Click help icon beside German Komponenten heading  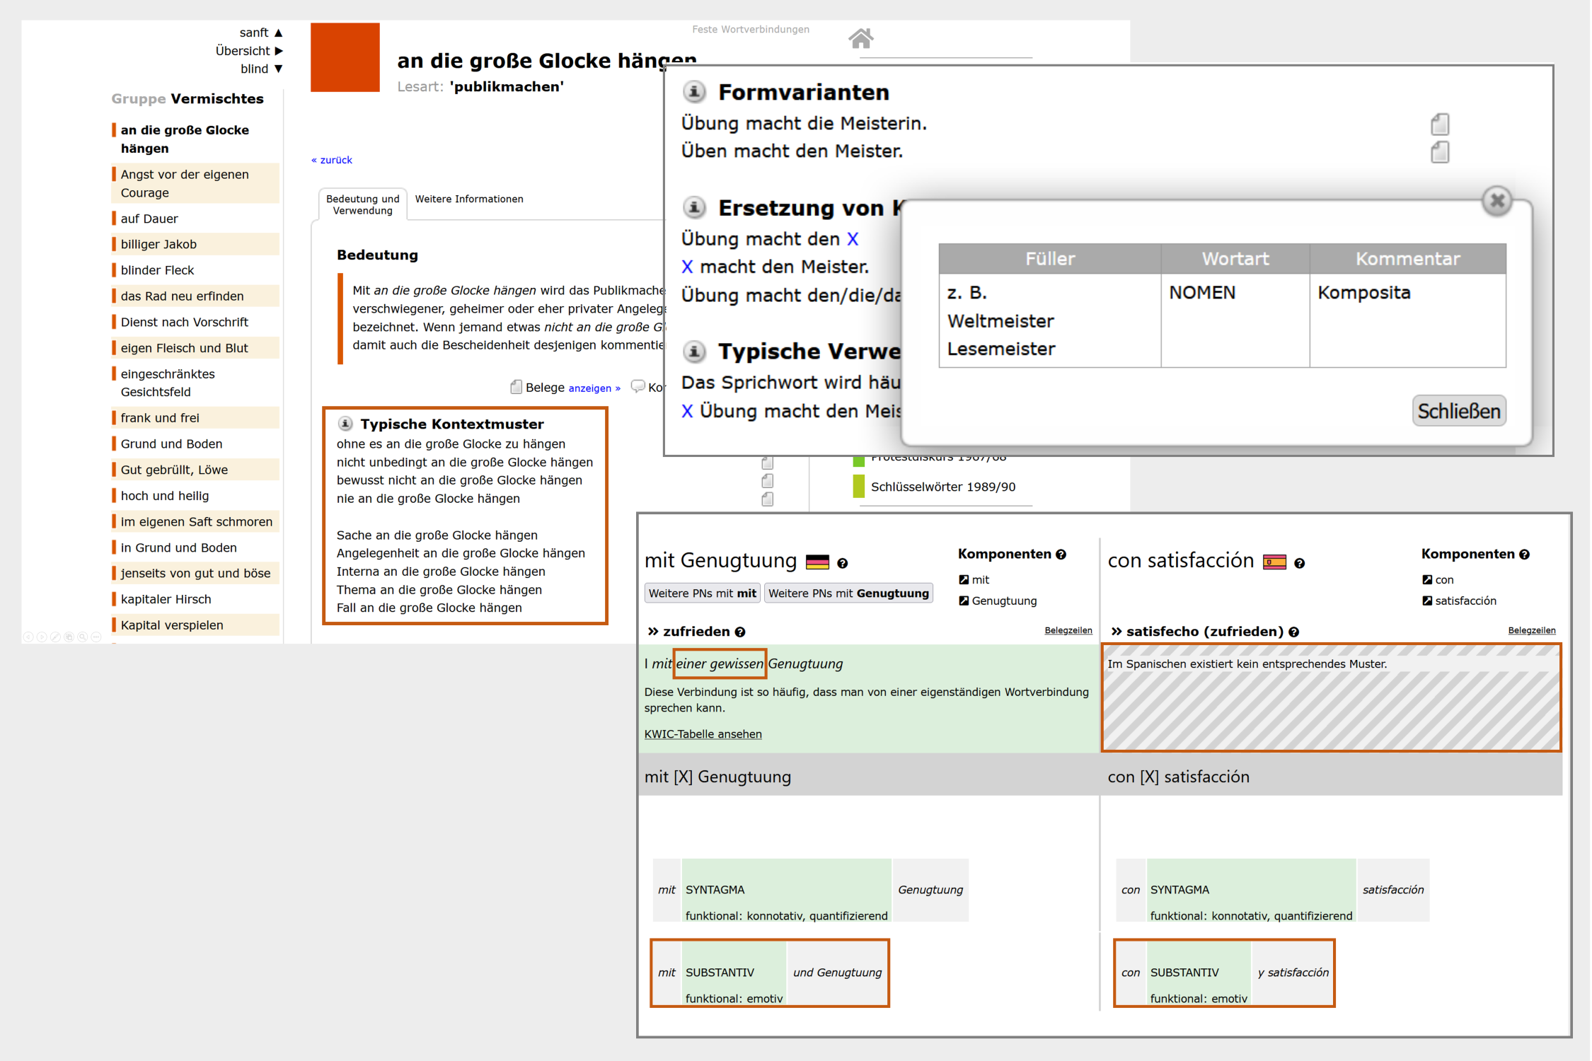click(1061, 555)
